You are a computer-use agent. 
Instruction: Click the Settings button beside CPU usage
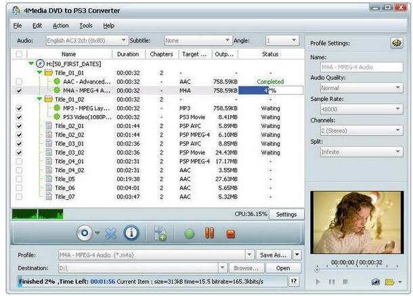(286, 214)
